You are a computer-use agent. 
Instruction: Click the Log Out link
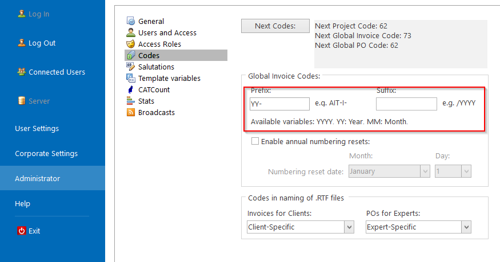(x=42, y=43)
